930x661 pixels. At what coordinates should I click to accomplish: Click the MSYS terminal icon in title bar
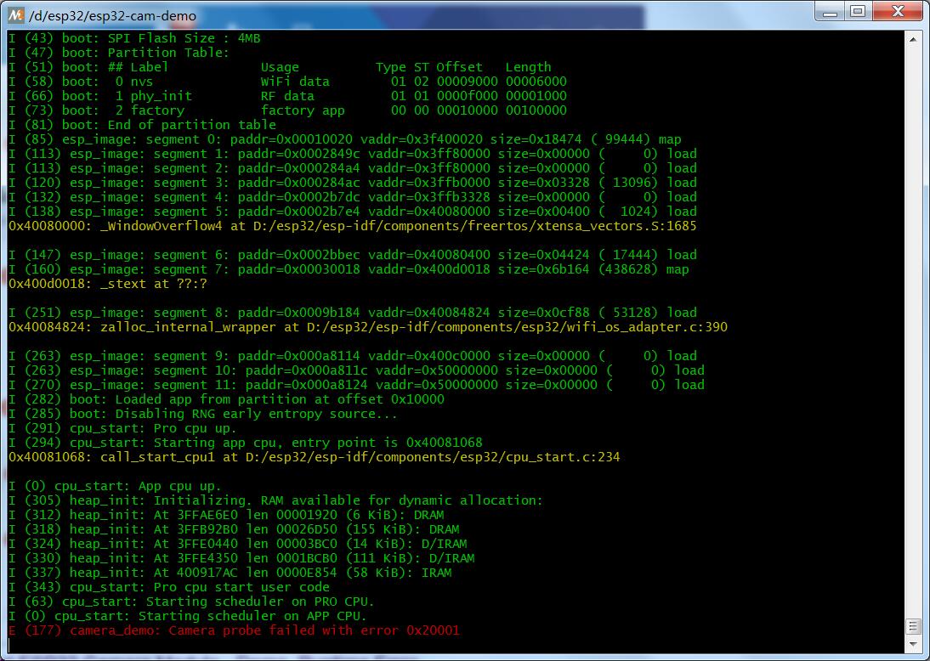tap(16, 14)
